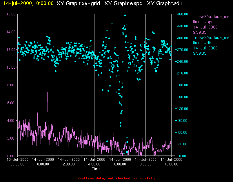This screenshot has width=233, height=182.
Task: Click the pink 9:59:03 legend timestamp
Action: pyautogui.click(x=200, y=32)
